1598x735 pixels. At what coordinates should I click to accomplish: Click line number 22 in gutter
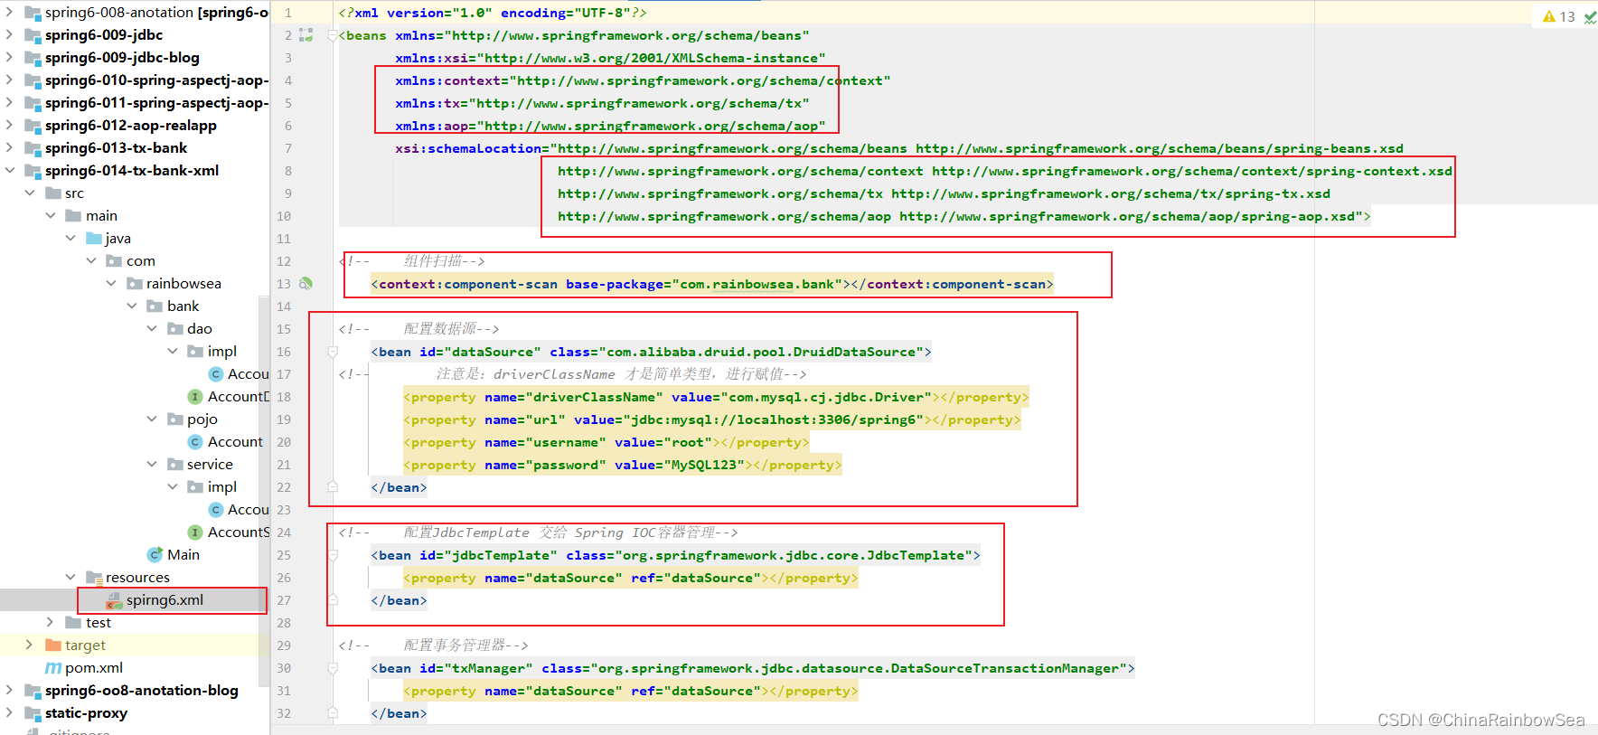[x=284, y=488]
